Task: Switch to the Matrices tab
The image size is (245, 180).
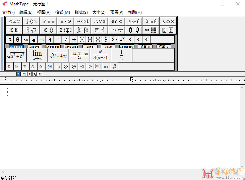Action: [x=71, y=46]
